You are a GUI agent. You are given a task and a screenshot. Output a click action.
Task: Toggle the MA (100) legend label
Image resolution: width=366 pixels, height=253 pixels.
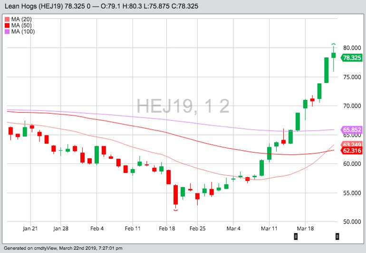(x=23, y=32)
